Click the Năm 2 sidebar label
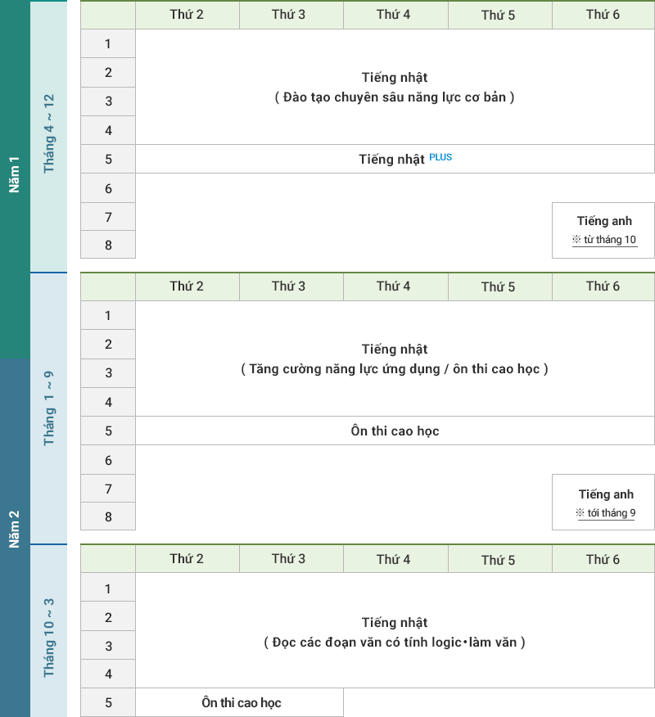Screen dimensions: 655x717 point(15,528)
